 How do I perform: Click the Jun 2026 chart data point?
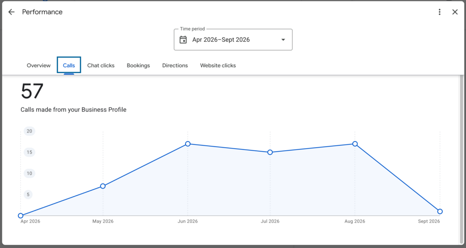[x=188, y=144]
